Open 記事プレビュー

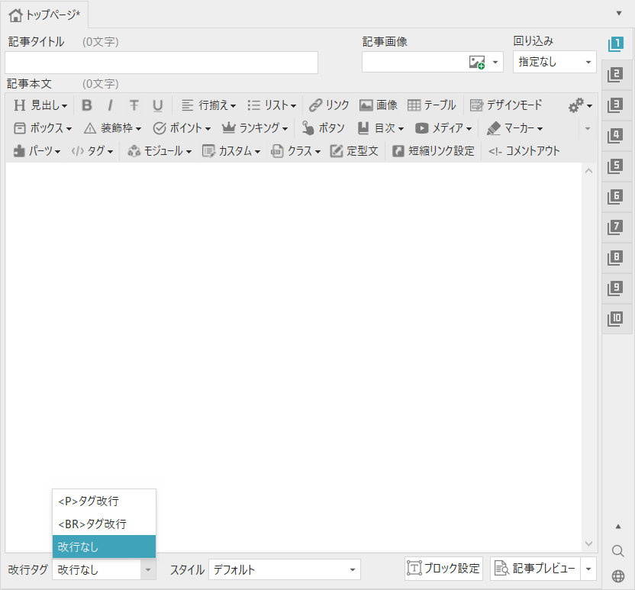[x=535, y=569]
